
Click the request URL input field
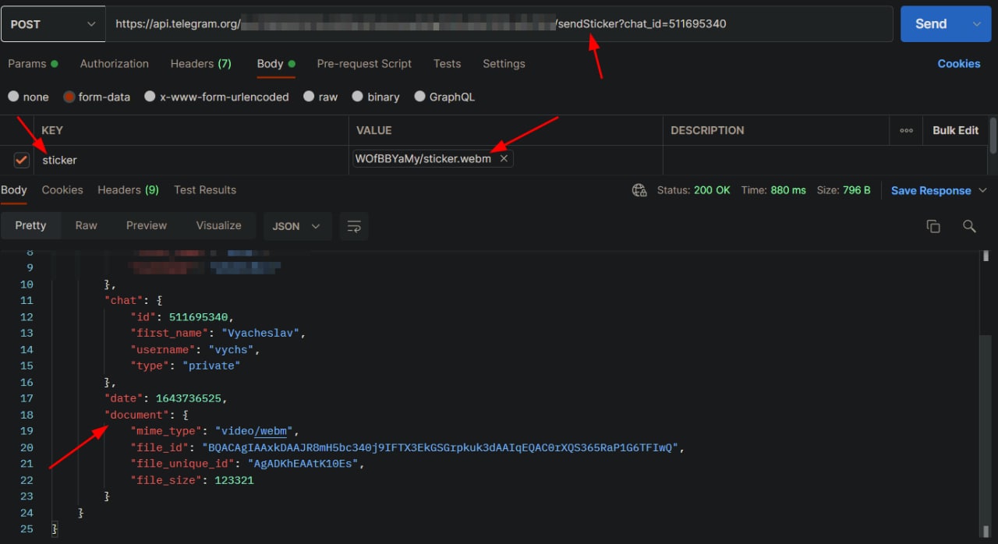point(499,24)
